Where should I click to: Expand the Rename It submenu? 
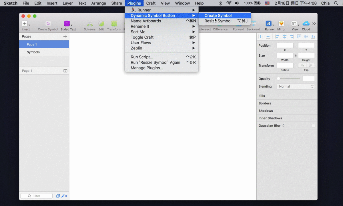(161, 26)
